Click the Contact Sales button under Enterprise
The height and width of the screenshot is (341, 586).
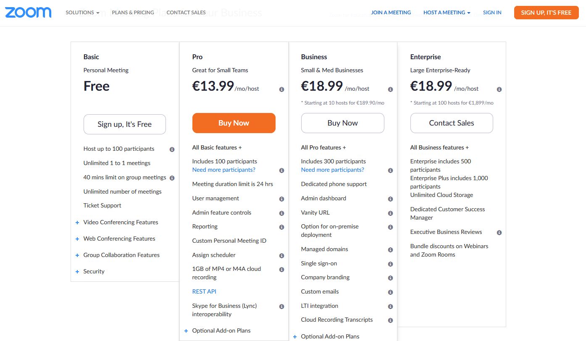[451, 123]
